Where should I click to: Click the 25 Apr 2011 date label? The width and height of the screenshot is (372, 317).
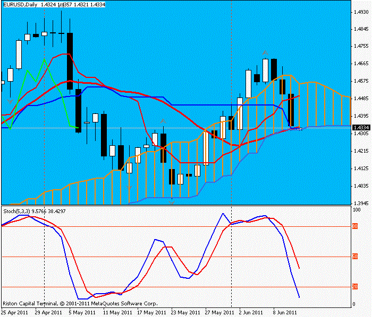(x=14, y=313)
